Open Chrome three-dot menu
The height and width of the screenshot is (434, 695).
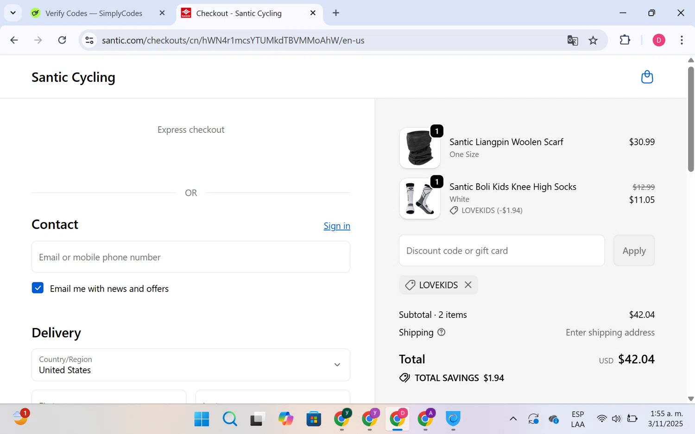pyautogui.click(x=682, y=40)
